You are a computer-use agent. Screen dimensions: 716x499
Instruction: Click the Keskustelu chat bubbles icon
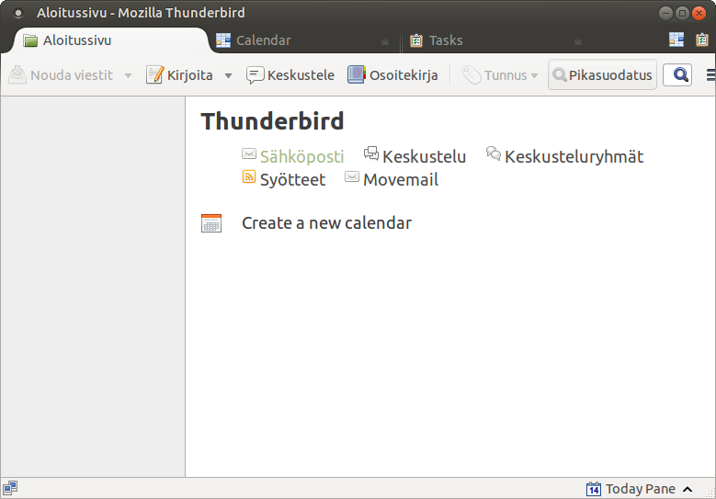(371, 153)
